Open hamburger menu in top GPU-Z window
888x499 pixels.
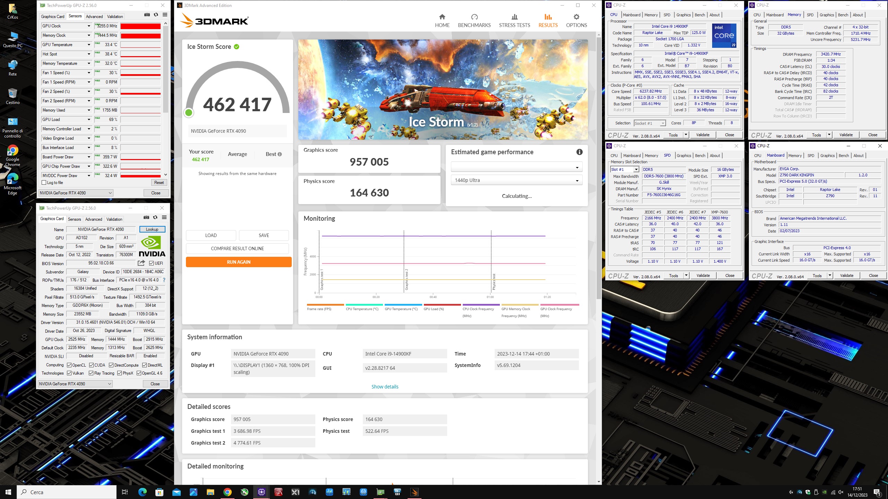(165, 15)
